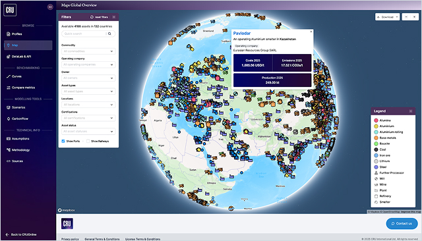Click the footer CRU logo
The image size is (422, 241).
[x=67, y=223]
